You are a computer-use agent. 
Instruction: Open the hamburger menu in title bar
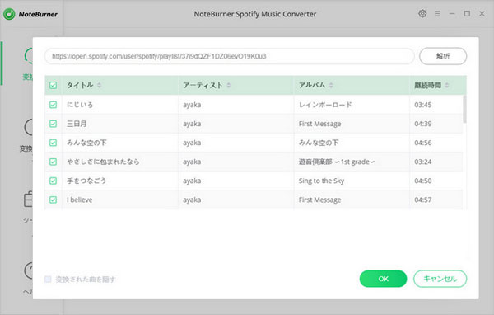(x=437, y=13)
